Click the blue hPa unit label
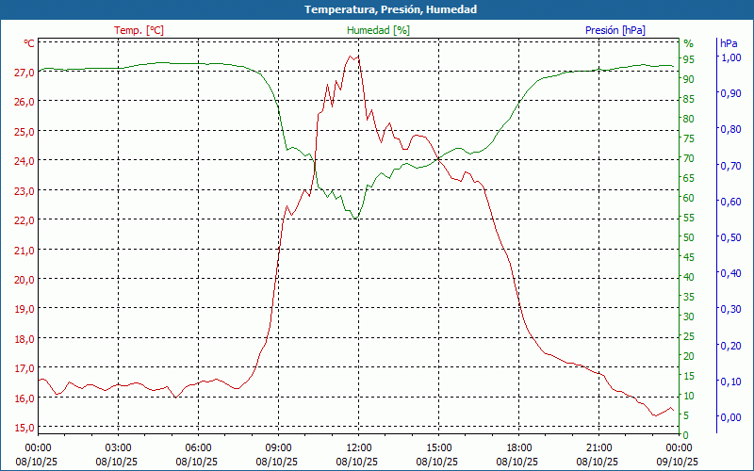 click(729, 43)
